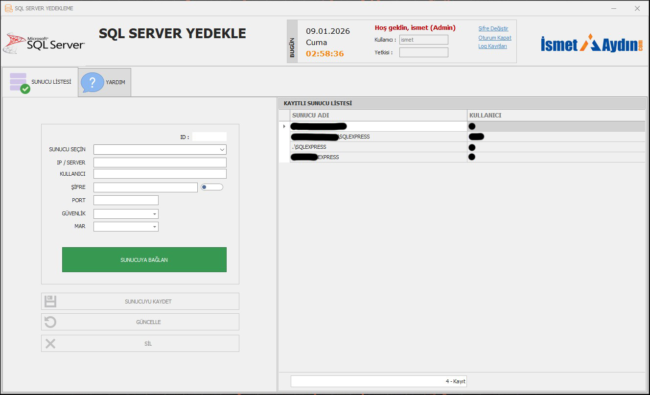Viewport: 650px width, 395px height.
Task: Click the app icon in title bar
Action: (8, 8)
